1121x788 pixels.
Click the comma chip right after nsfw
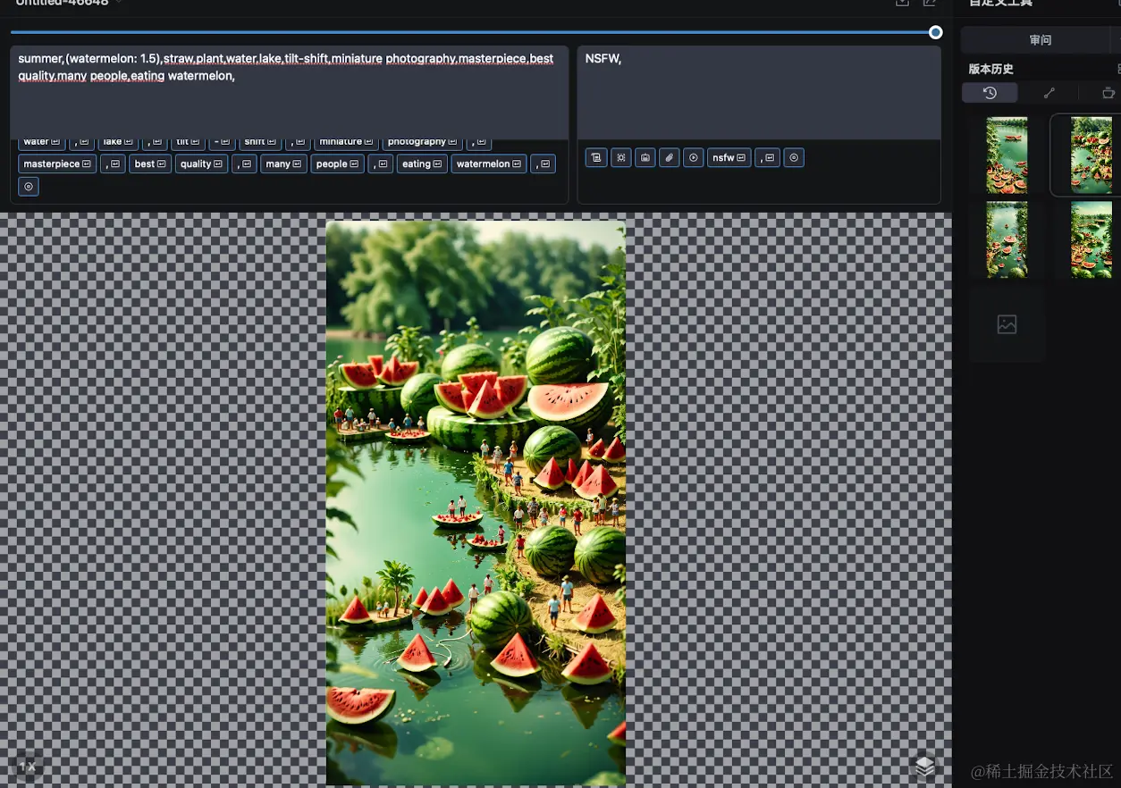pyautogui.click(x=767, y=158)
